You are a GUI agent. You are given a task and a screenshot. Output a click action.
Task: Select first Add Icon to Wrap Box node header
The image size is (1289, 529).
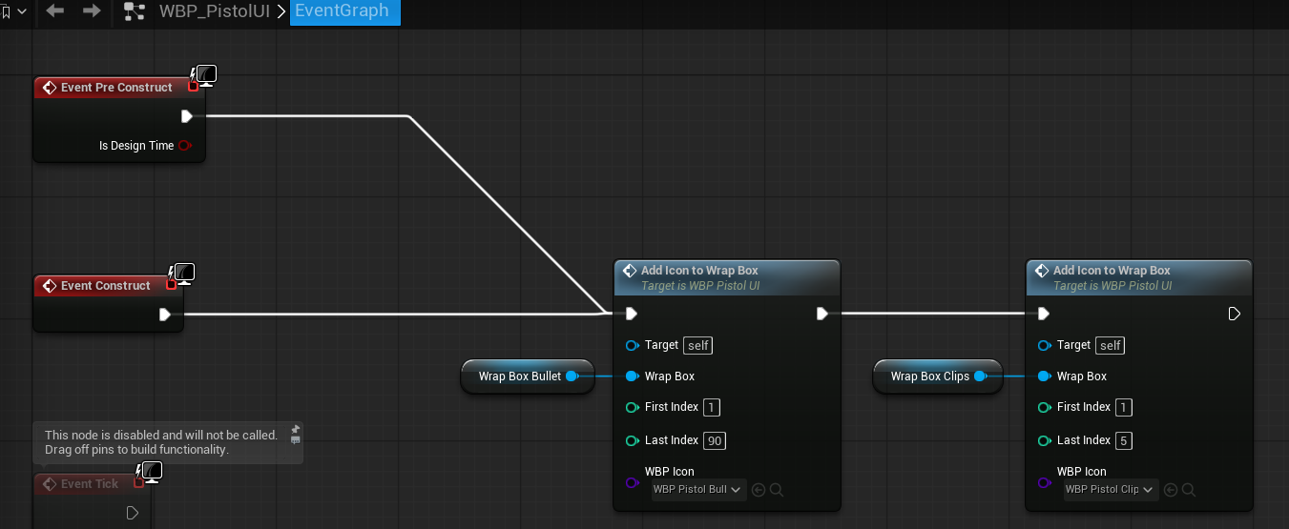pyautogui.click(x=727, y=277)
